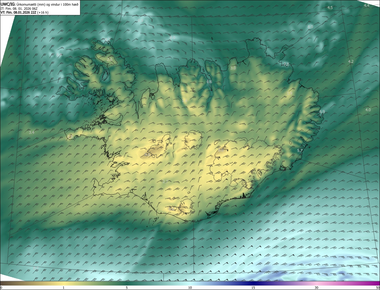Click the 8.0 value label over the sea

click(x=310, y=27)
